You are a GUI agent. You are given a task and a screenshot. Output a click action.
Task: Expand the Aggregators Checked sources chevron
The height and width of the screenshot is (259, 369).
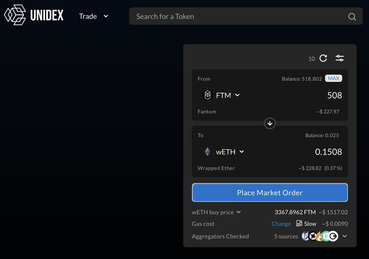[345, 236]
